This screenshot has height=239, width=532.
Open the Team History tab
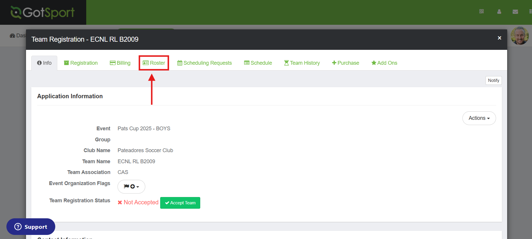coord(302,63)
